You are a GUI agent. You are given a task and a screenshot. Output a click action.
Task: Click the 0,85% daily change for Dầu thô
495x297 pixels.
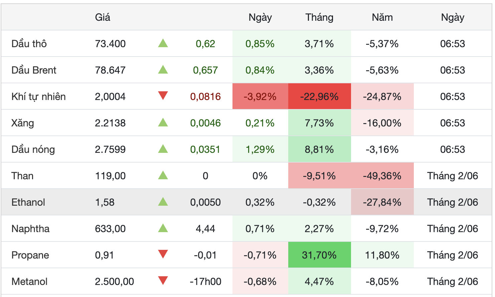click(260, 44)
